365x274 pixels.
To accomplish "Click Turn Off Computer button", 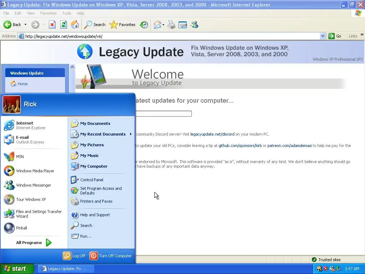I will [111, 256].
